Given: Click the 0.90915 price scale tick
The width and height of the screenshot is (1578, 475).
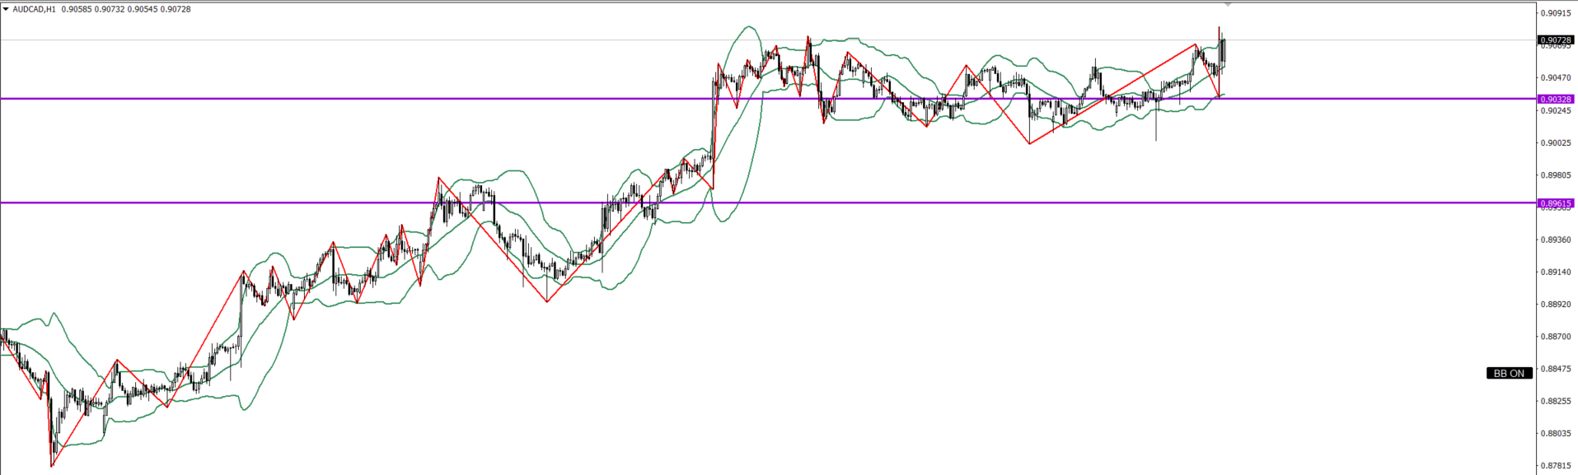Looking at the screenshot, I should 1557,13.
